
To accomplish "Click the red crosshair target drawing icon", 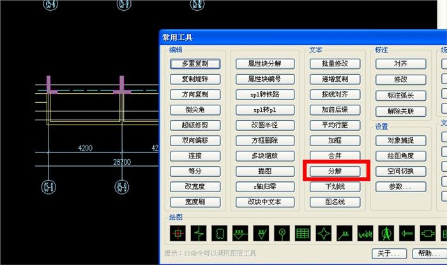I will click(178, 233).
